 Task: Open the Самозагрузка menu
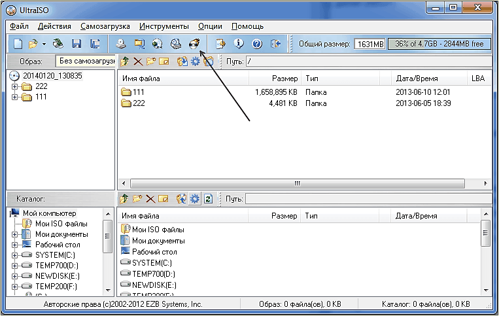(105, 26)
